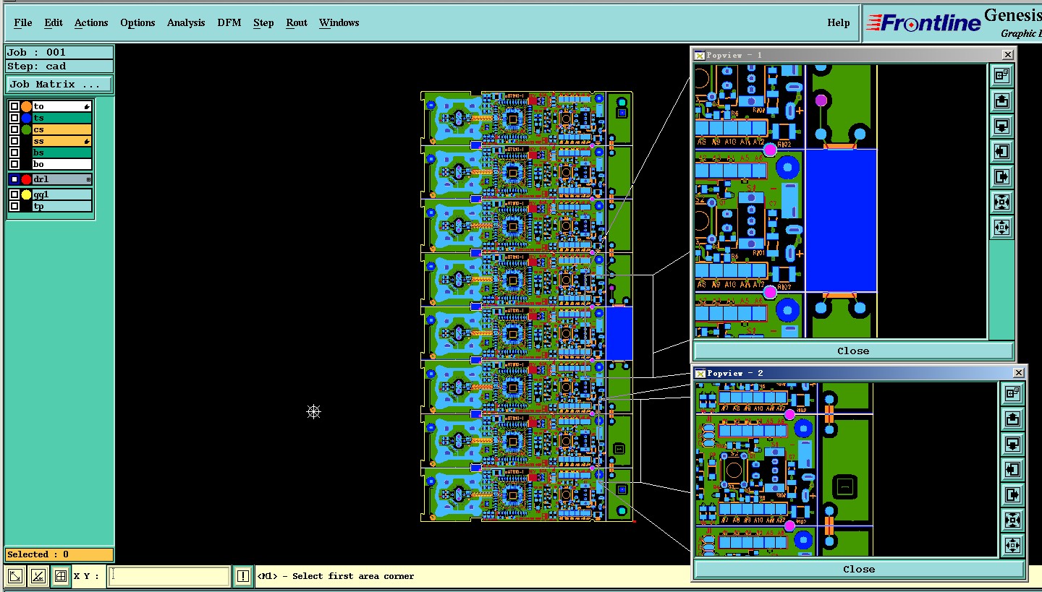The height and width of the screenshot is (592, 1042).
Task: Open the Step menu
Action: pos(263,22)
